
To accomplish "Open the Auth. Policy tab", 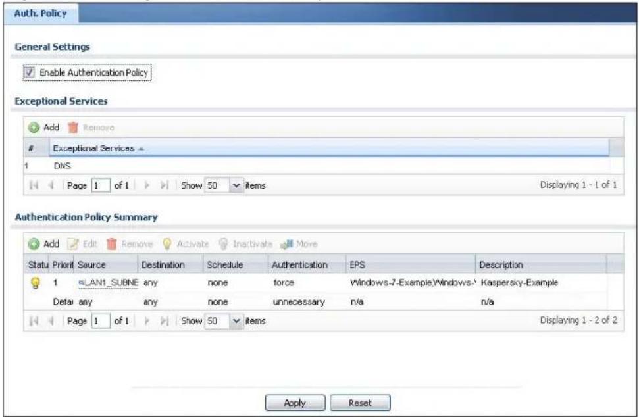I will (x=40, y=13).
